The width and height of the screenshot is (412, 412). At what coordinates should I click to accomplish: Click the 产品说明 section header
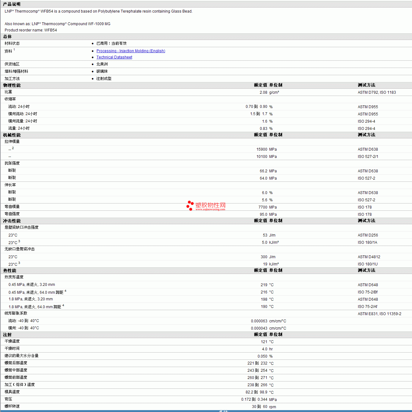12,4
